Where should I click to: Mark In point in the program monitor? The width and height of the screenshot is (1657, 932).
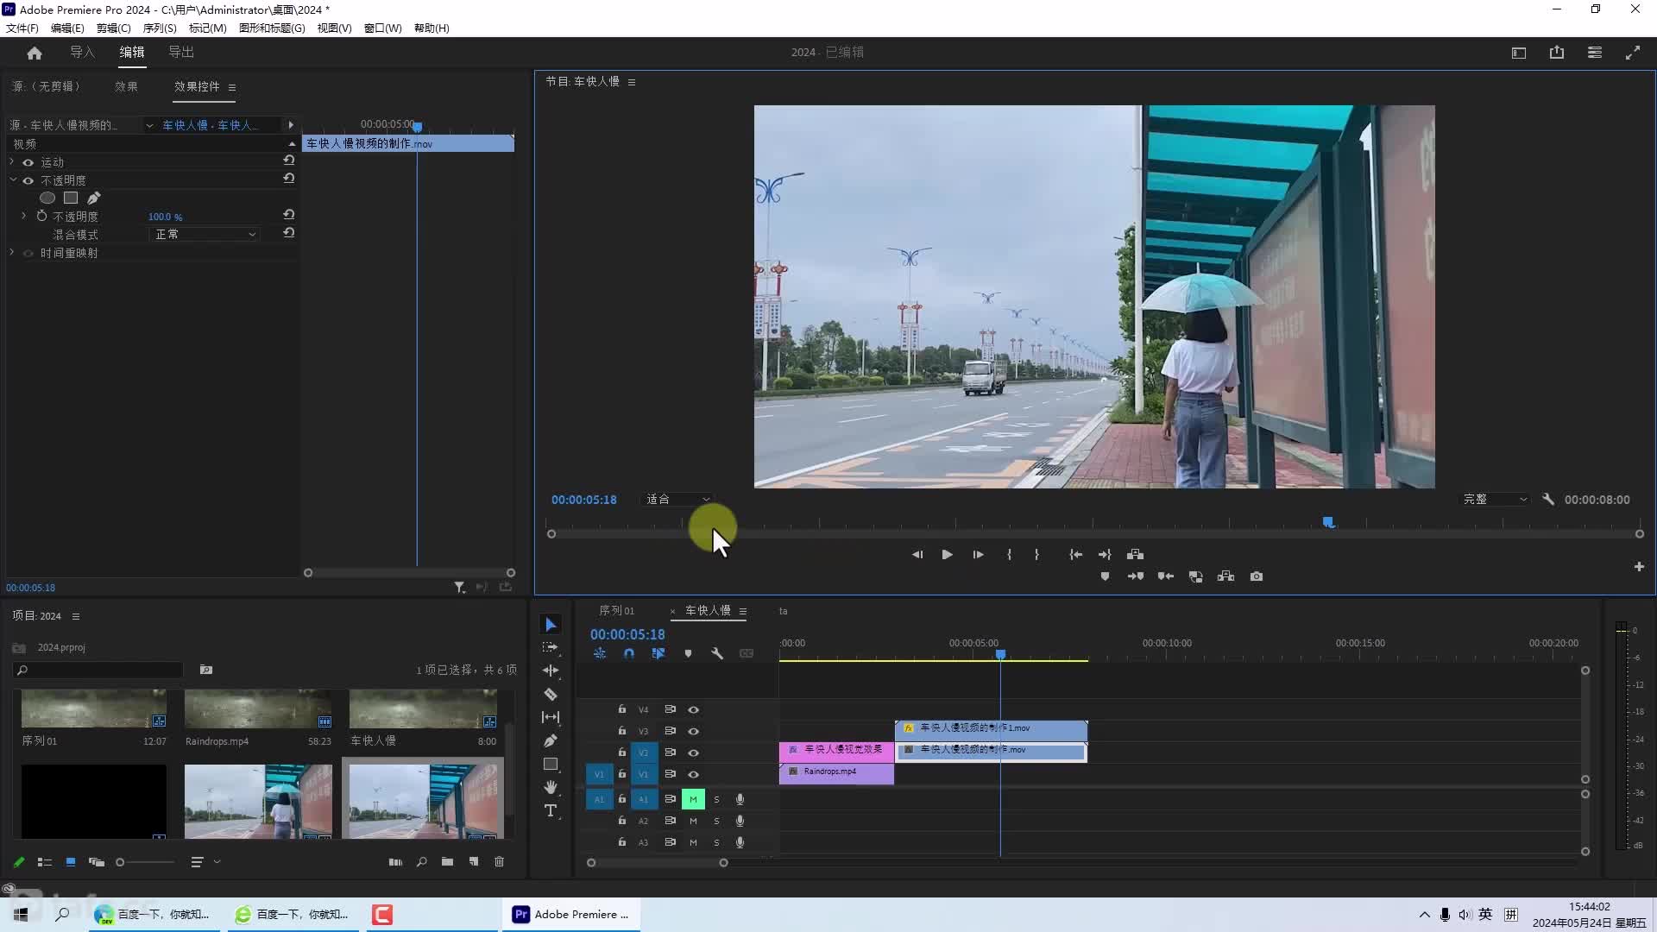point(1009,555)
